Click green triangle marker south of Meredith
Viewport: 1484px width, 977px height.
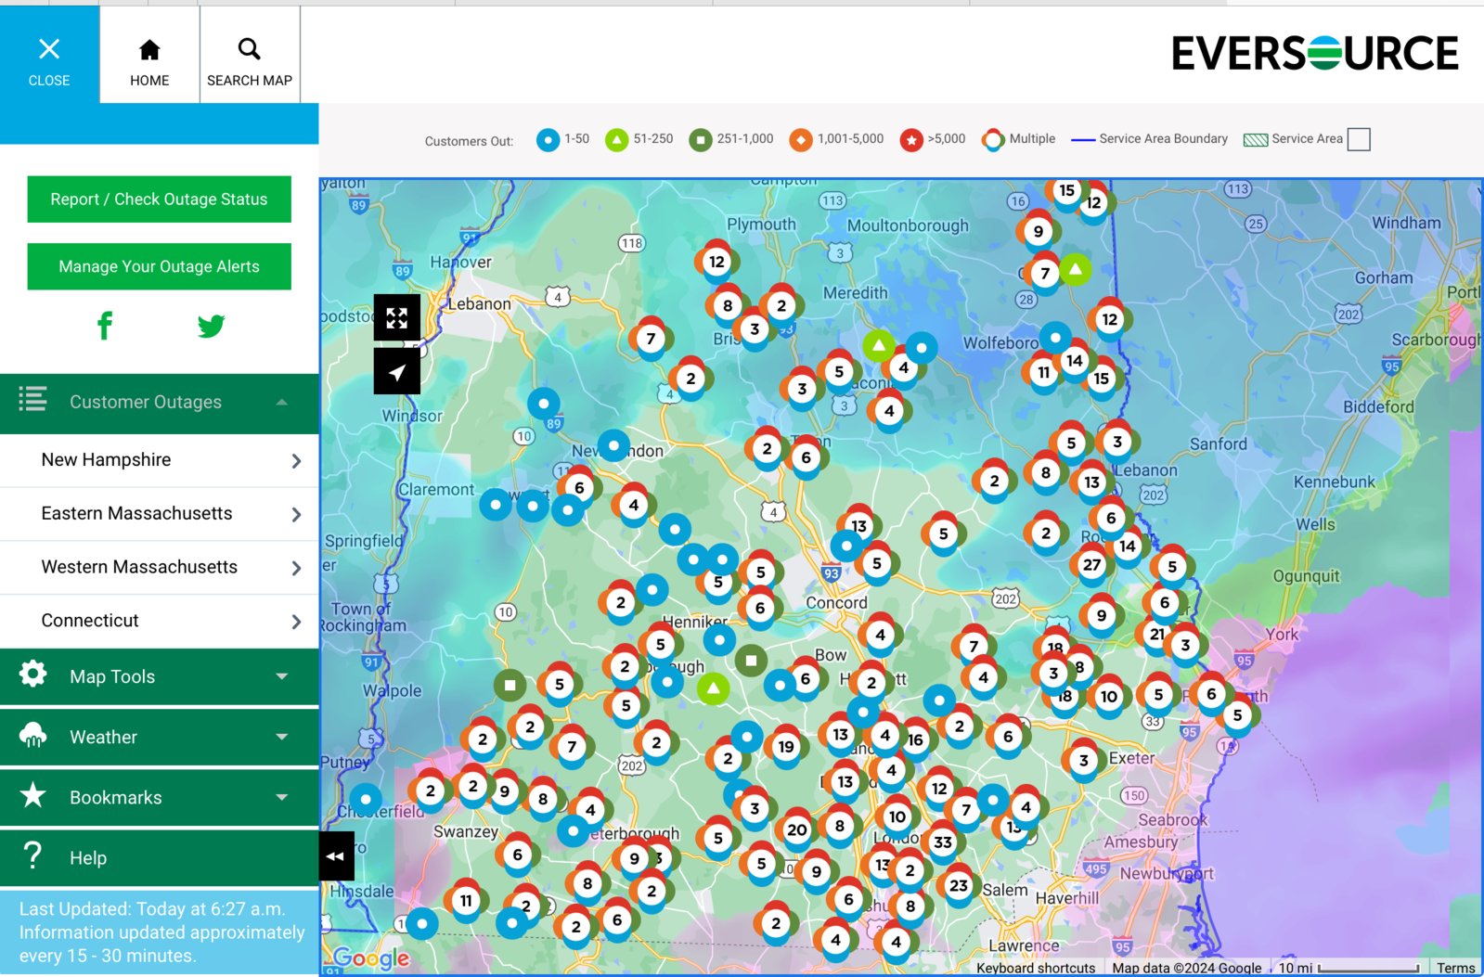[x=878, y=346]
